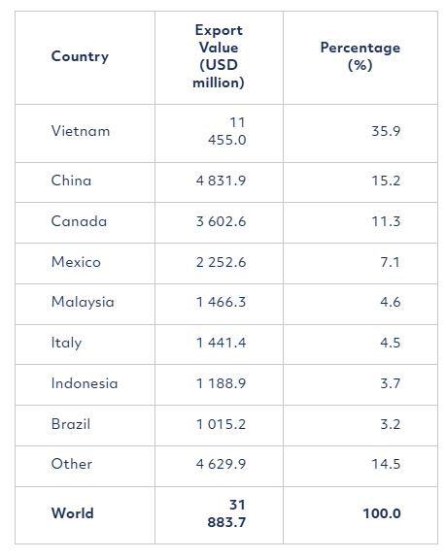446x559 pixels.
Task: Select the World total 100.0 cell
Action: click(x=382, y=513)
